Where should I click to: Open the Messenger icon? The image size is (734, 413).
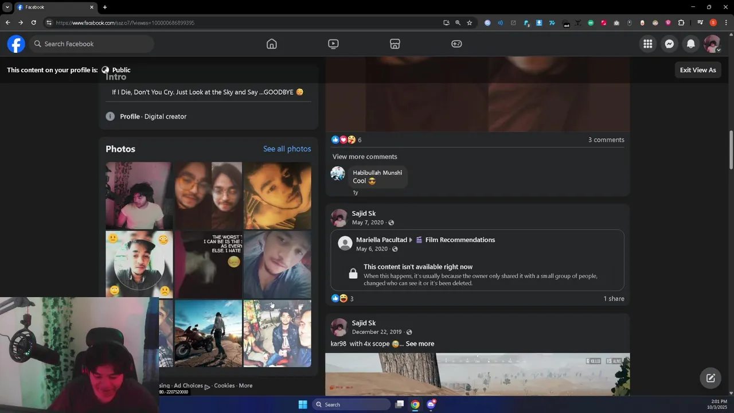[669, 44]
